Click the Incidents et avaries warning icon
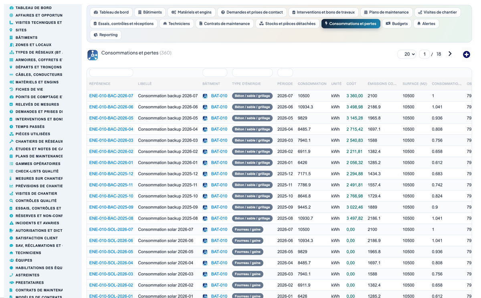Viewport: 481px width, 298px height. click(11, 223)
